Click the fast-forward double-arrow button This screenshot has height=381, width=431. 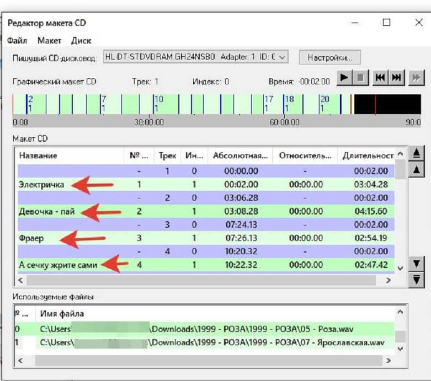coord(416,78)
